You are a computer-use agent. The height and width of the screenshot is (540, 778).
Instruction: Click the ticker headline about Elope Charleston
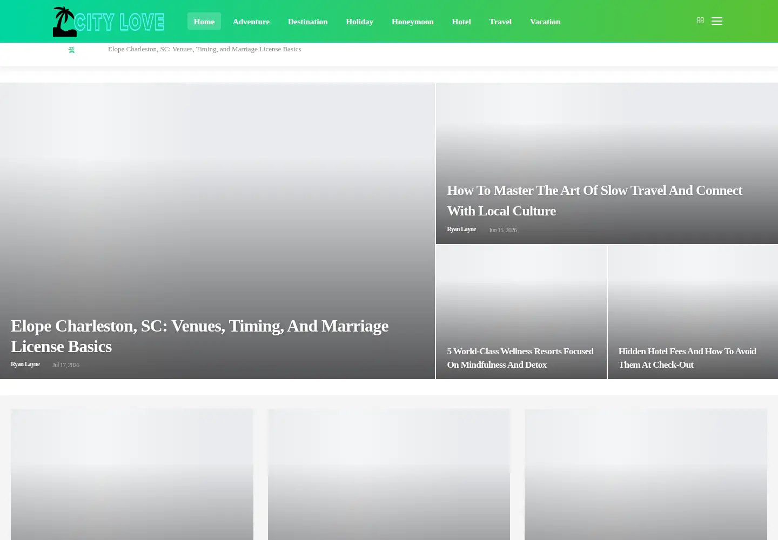pos(205,49)
